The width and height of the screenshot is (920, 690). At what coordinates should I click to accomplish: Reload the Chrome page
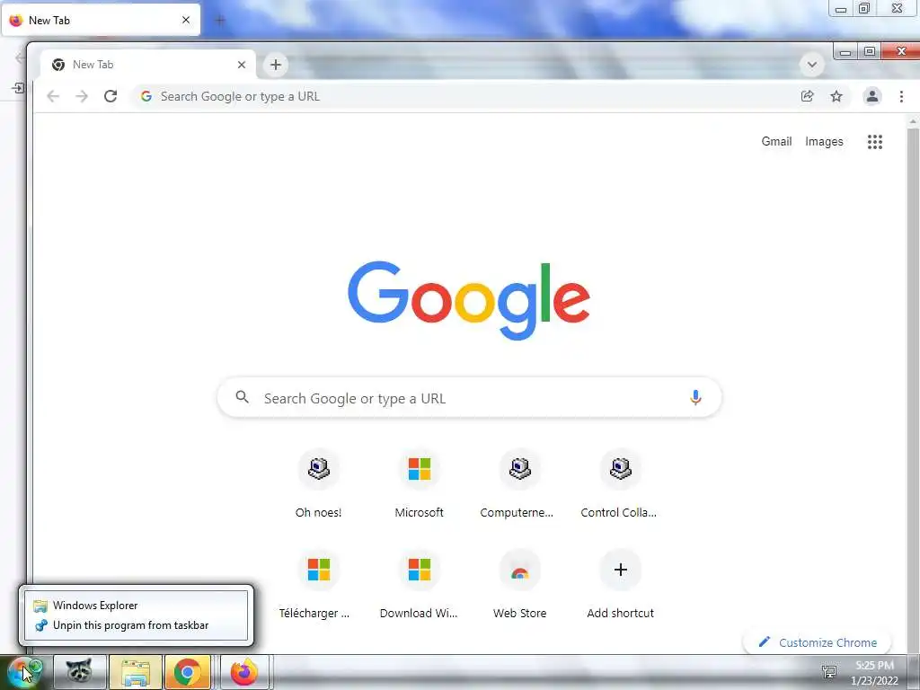pos(111,96)
